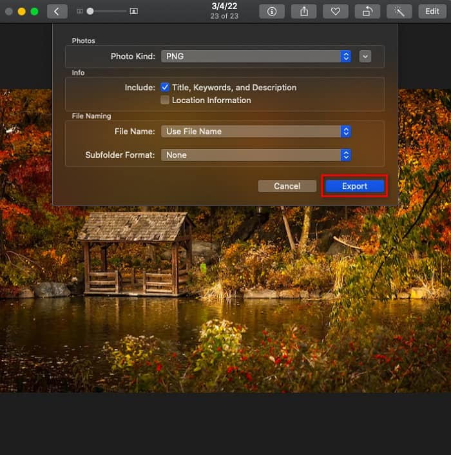Click the Edit button in the toolbar
The height and width of the screenshot is (455, 451).
tap(432, 12)
